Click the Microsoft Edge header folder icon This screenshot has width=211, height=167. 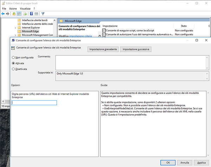point(61,21)
